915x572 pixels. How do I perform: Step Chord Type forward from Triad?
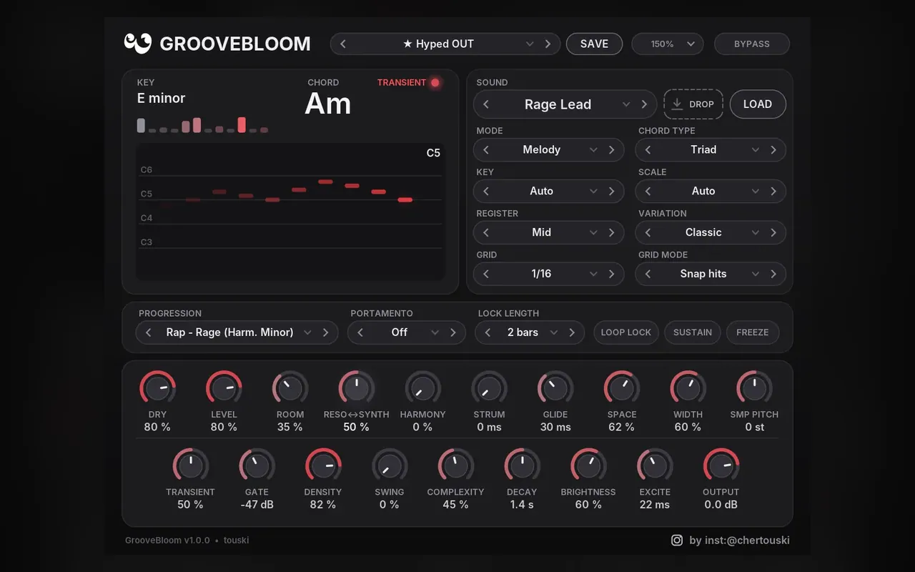click(x=773, y=149)
